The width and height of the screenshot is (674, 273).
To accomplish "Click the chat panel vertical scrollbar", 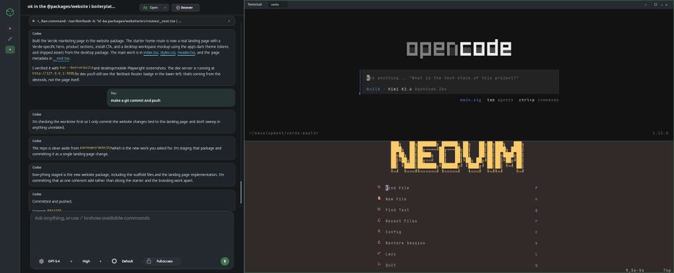I will pyautogui.click(x=241, y=192).
